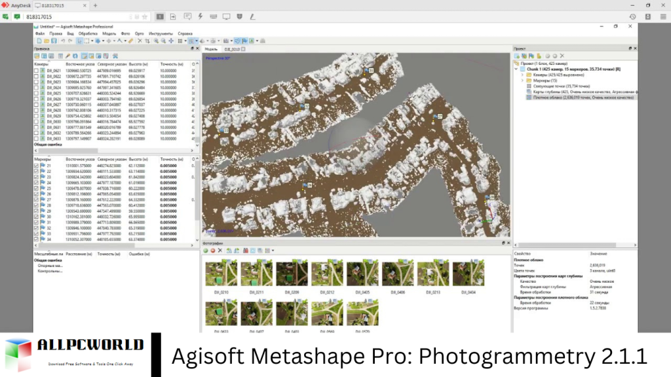
Task: Click red Disable Cameras icon in Photos pane
Action: click(213, 251)
